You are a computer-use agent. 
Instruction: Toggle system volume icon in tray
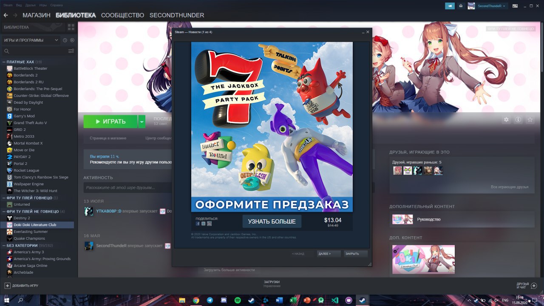[496, 300]
